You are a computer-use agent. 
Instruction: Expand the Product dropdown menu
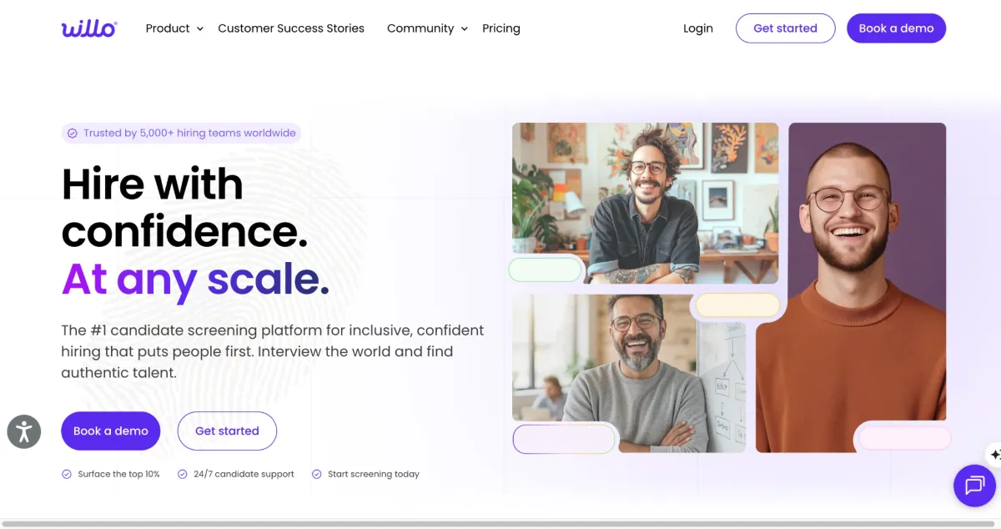click(174, 28)
